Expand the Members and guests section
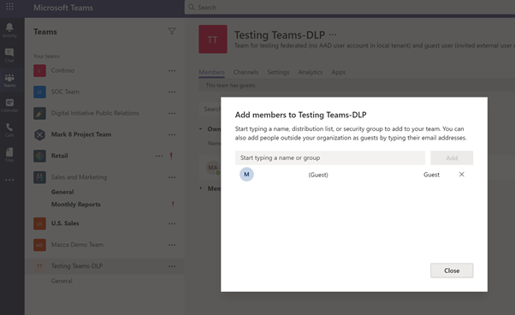The image size is (515, 315). (x=201, y=188)
